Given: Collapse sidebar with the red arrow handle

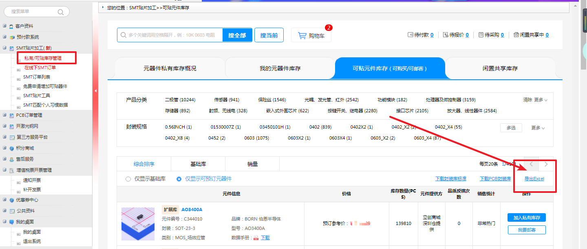Looking at the screenshot, I should tap(95, 90).
